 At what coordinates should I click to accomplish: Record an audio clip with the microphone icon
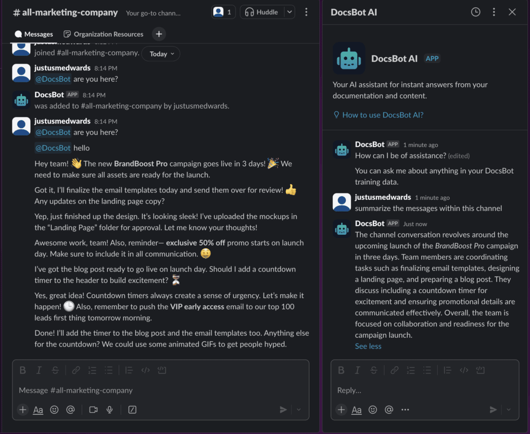click(110, 410)
